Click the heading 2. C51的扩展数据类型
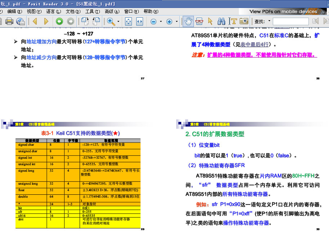The image size is (329, 242). tap(215, 134)
